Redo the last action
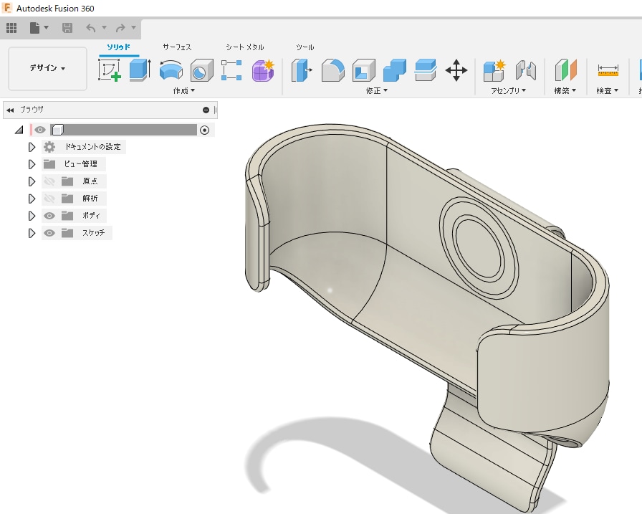Viewport: 642px width, 514px height. tap(120, 28)
